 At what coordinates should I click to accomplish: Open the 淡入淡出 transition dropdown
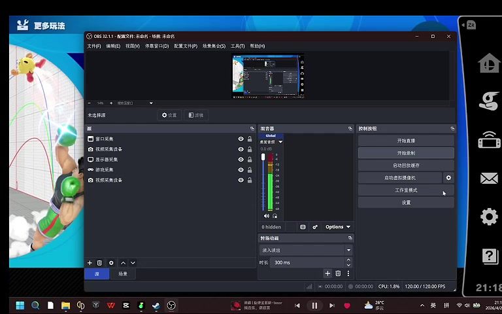point(306,250)
